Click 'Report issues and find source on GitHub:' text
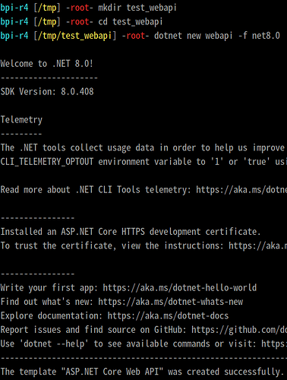This screenshot has width=287, height=380. point(93,330)
